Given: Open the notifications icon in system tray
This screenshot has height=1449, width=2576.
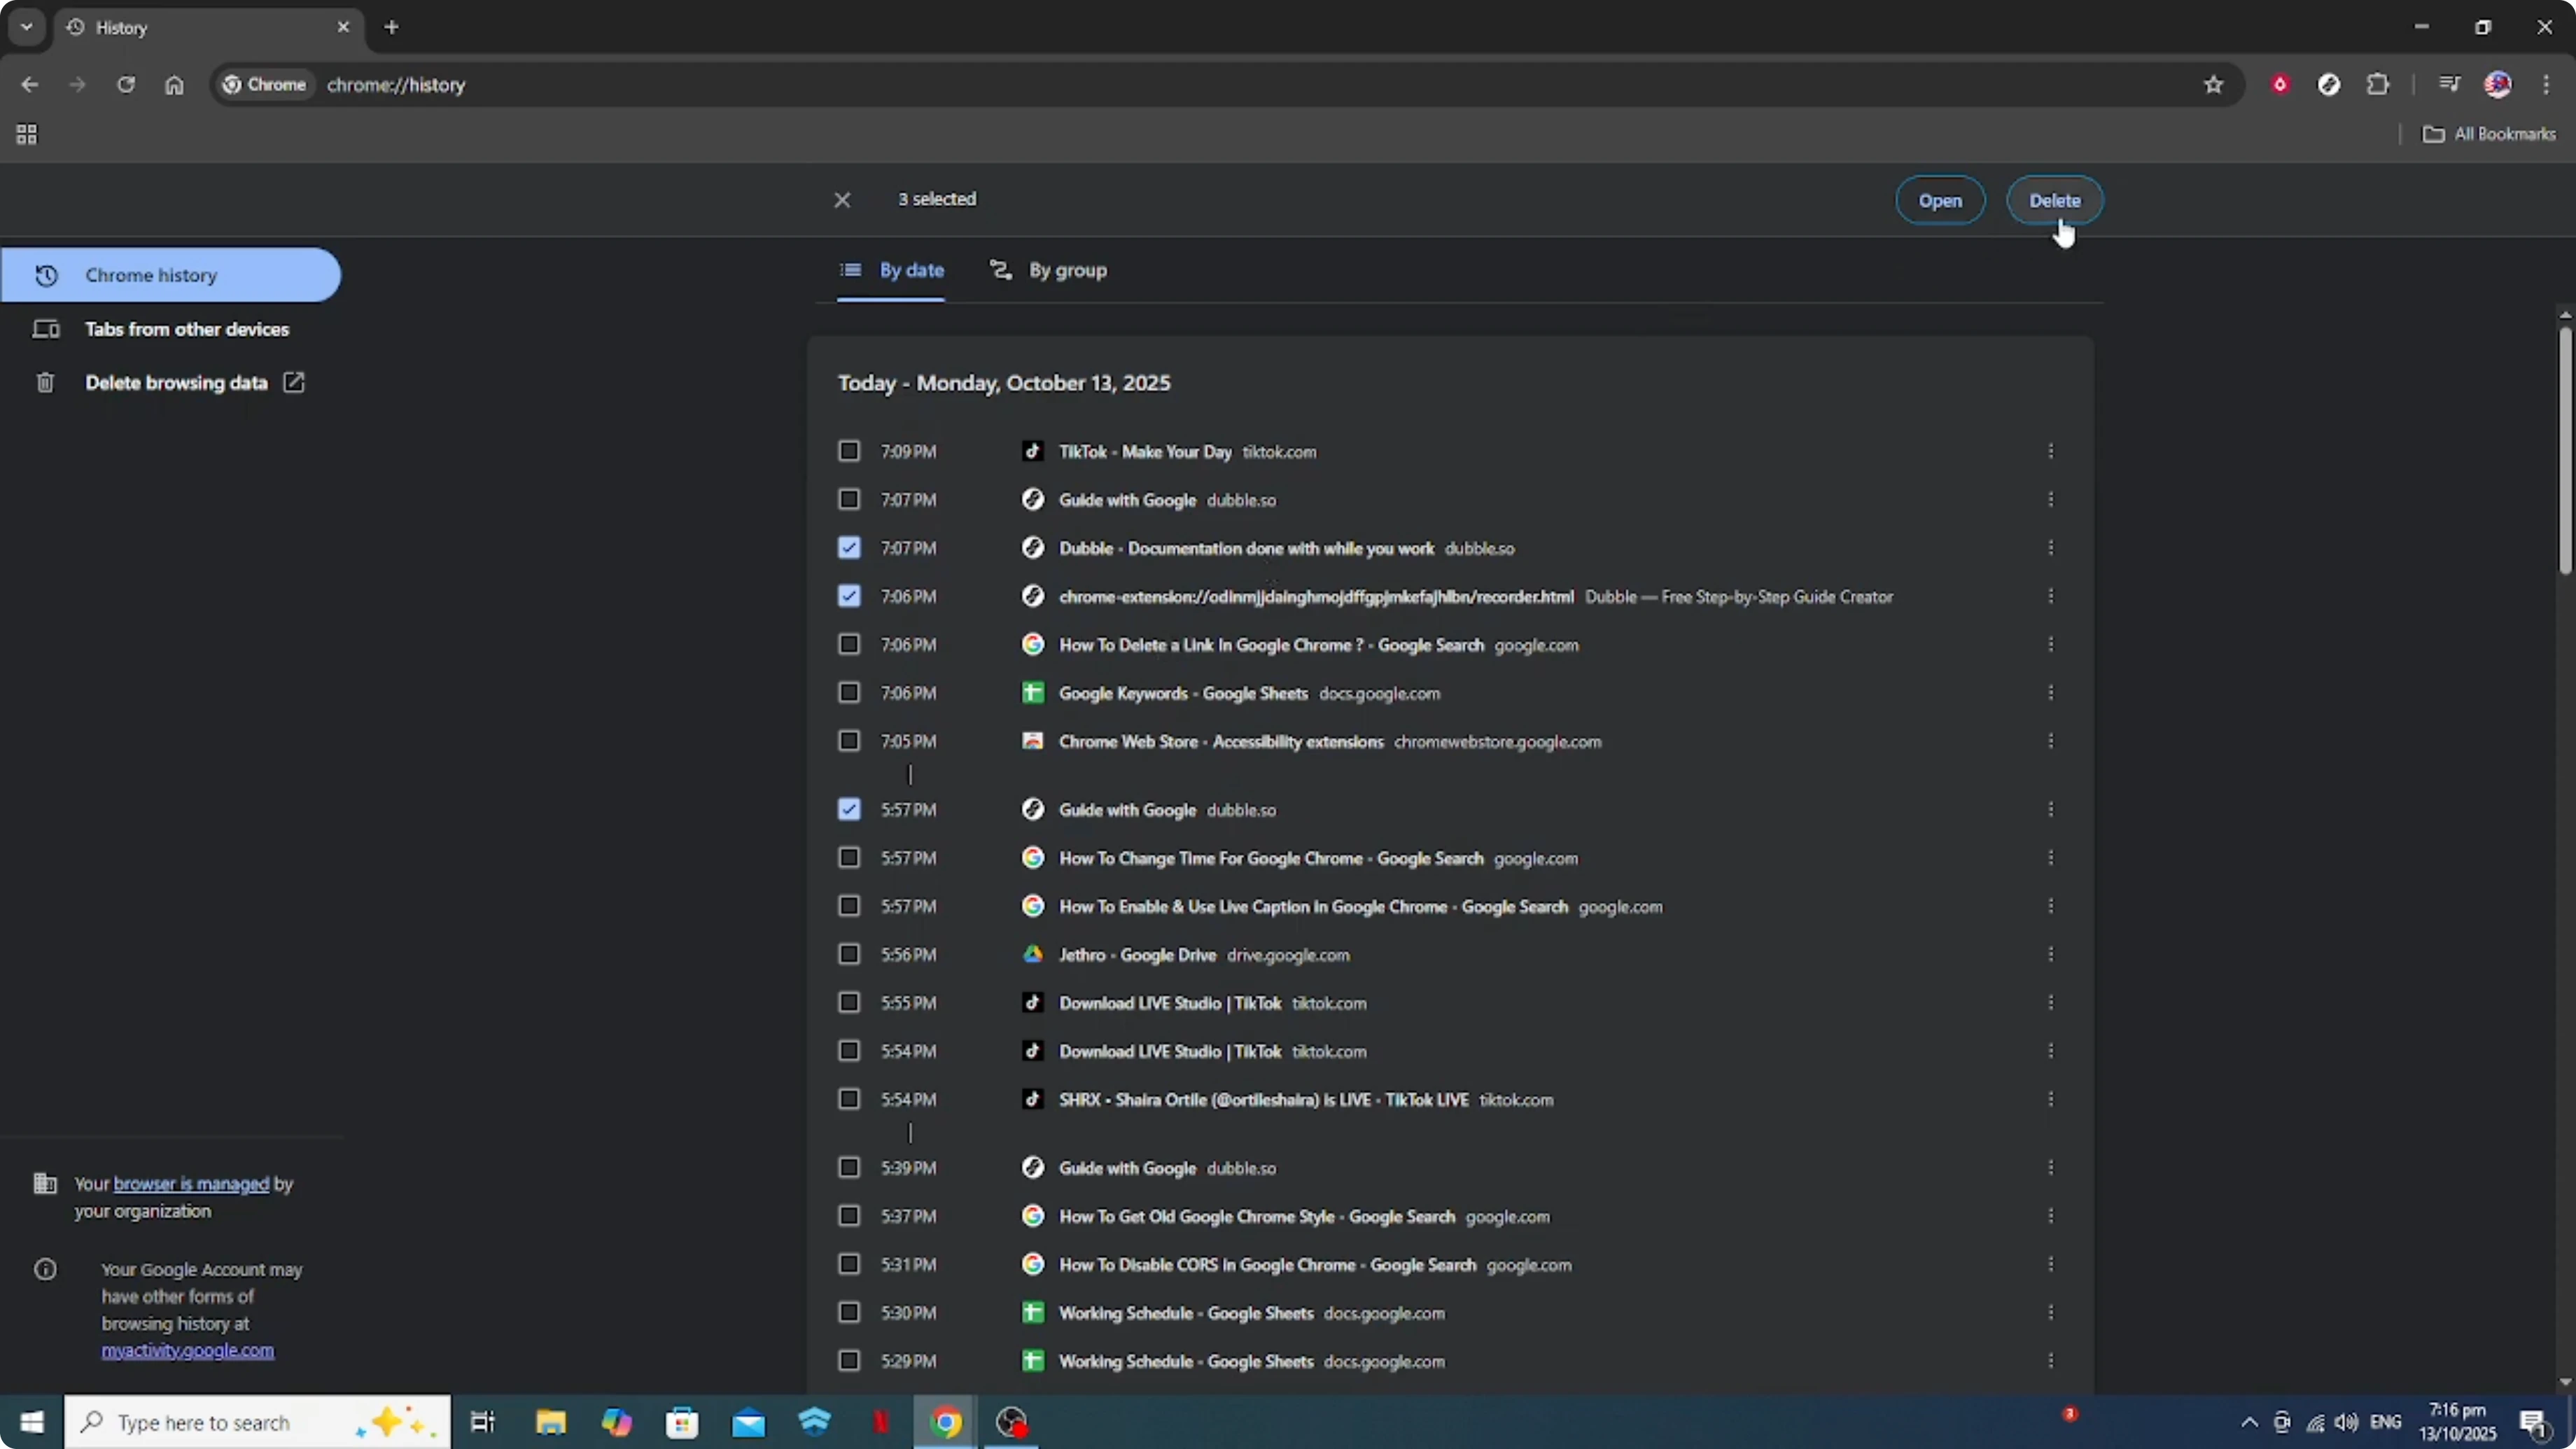Looking at the screenshot, I should 2532,1422.
